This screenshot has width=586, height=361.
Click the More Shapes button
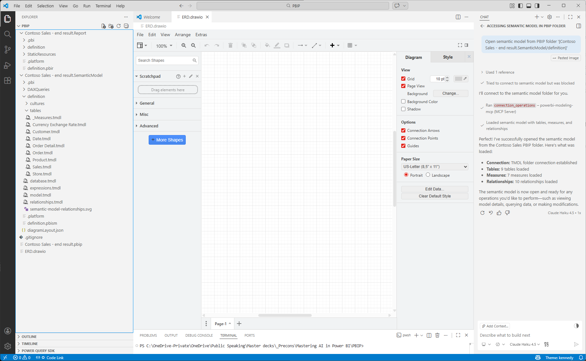click(x=167, y=140)
